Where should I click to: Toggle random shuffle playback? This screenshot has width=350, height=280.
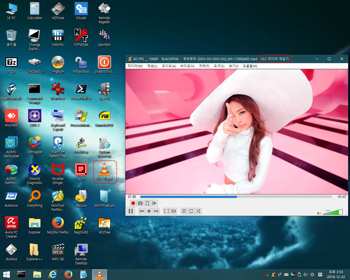pos(198,211)
